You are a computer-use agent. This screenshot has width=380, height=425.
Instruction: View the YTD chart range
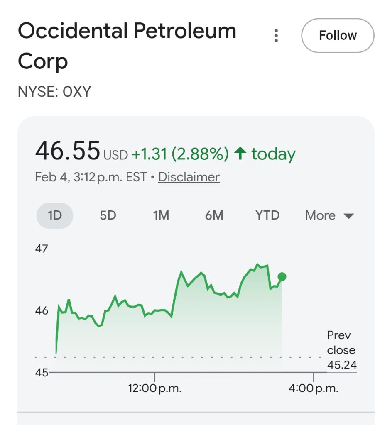pos(267,216)
